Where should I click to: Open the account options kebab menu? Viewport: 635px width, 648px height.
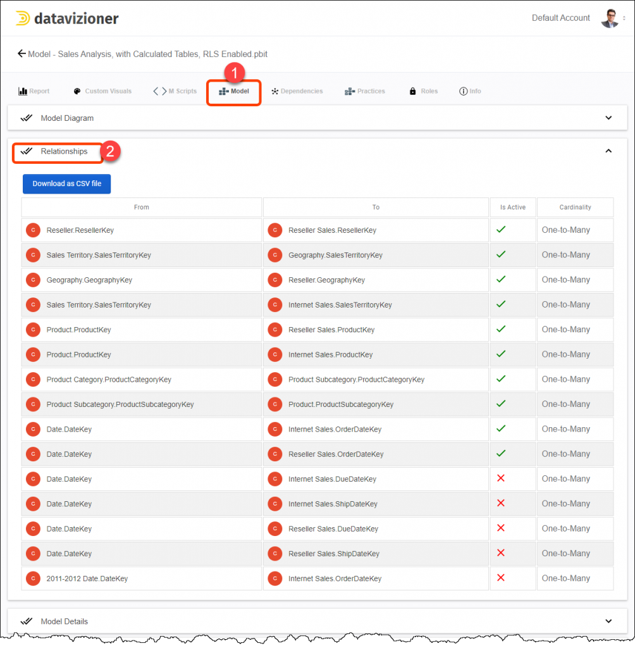click(x=624, y=18)
